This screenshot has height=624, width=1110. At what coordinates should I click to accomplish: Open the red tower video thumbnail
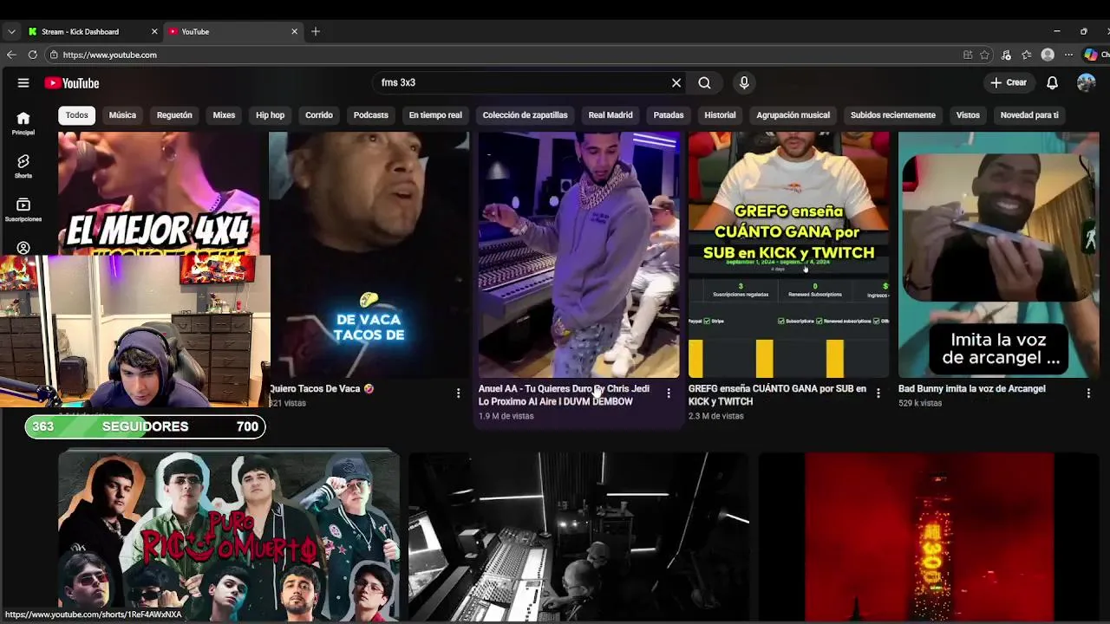point(929,536)
